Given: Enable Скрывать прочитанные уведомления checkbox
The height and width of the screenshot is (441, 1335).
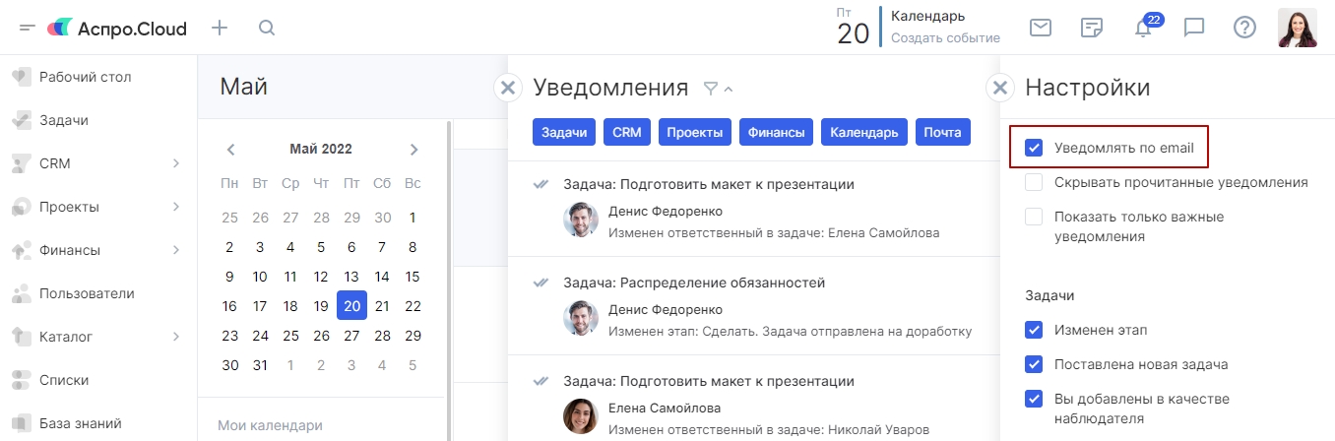Looking at the screenshot, I should coord(1034,182).
